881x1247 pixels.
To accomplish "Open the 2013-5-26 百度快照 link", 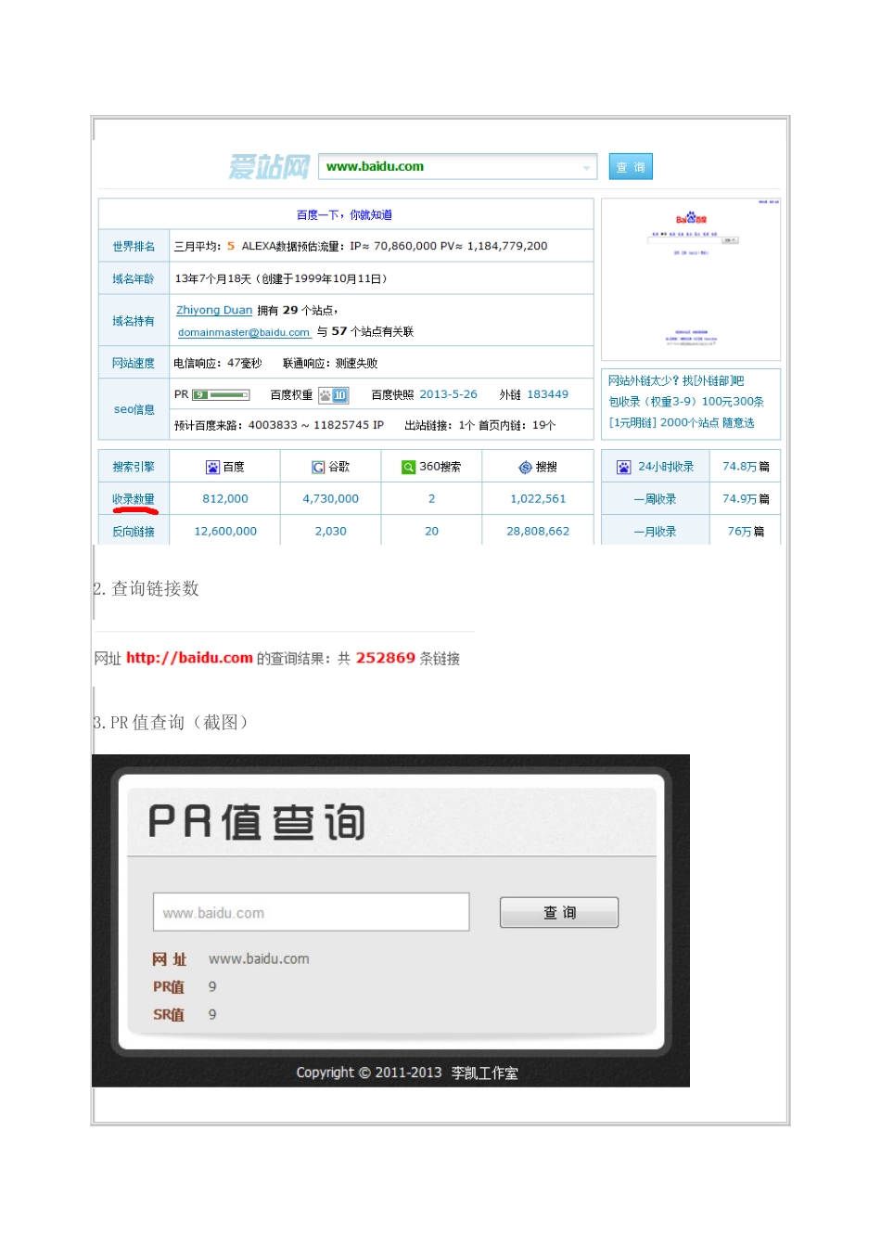I will click(448, 394).
